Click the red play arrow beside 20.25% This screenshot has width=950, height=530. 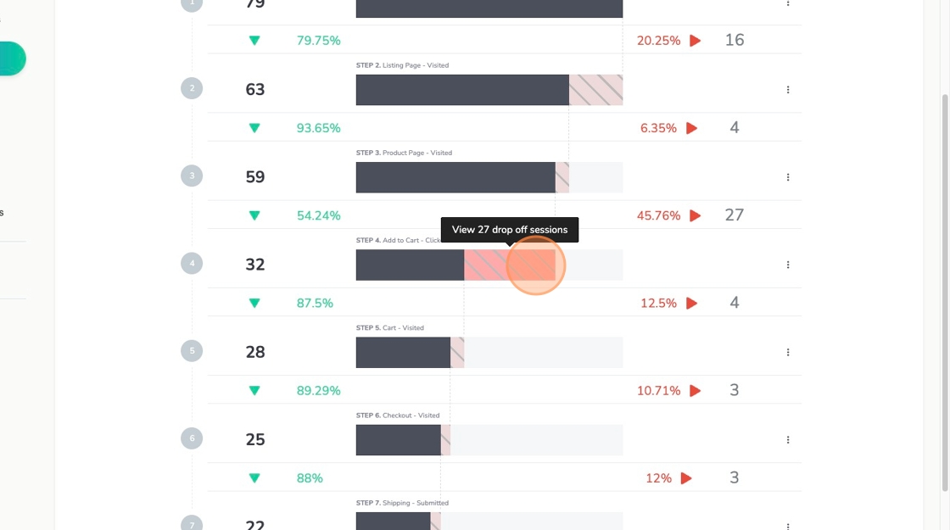pos(696,41)
